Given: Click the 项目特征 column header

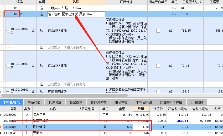Looking at the screenshot, I should click(126, 2).
